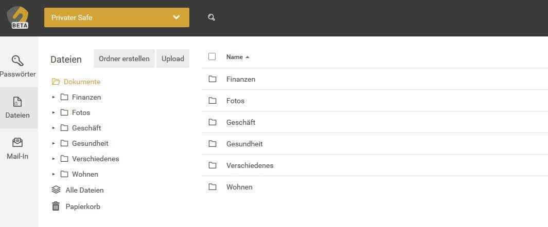Screen dimensions: 548x227
Task: Expand the Finanzen tree folder arrow
Action: [54, 97]
